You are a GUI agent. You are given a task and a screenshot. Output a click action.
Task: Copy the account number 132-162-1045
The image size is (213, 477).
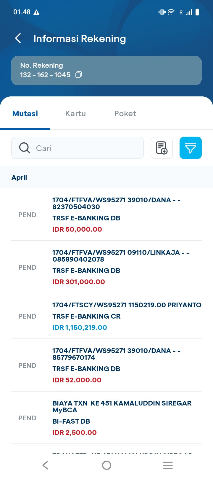[79, 75]
